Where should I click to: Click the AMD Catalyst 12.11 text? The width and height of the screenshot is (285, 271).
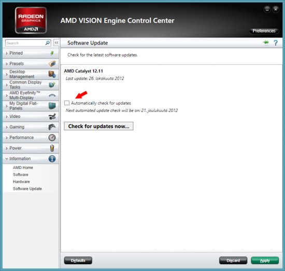coord(83,71)
